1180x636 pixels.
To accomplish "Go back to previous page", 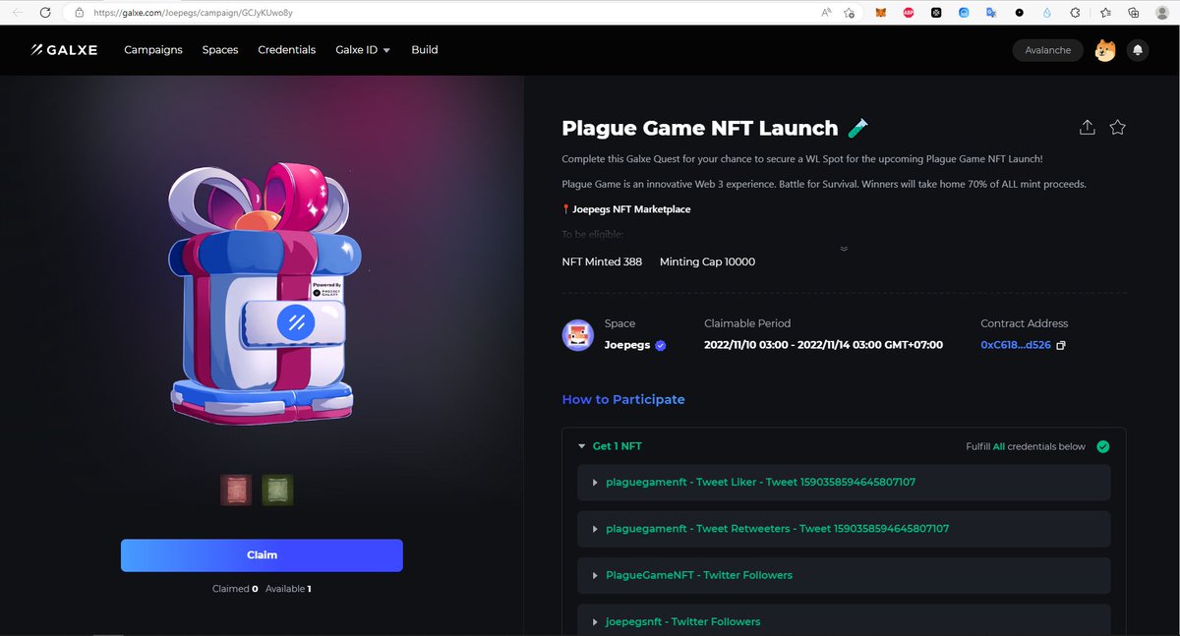I will (17, 13).
